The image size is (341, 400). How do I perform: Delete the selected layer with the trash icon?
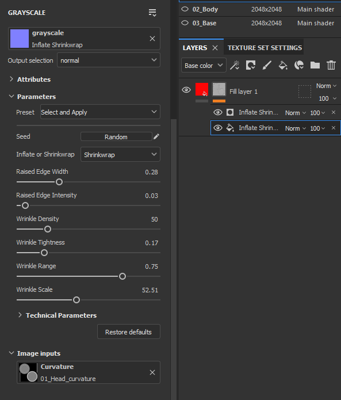(331, 65)
